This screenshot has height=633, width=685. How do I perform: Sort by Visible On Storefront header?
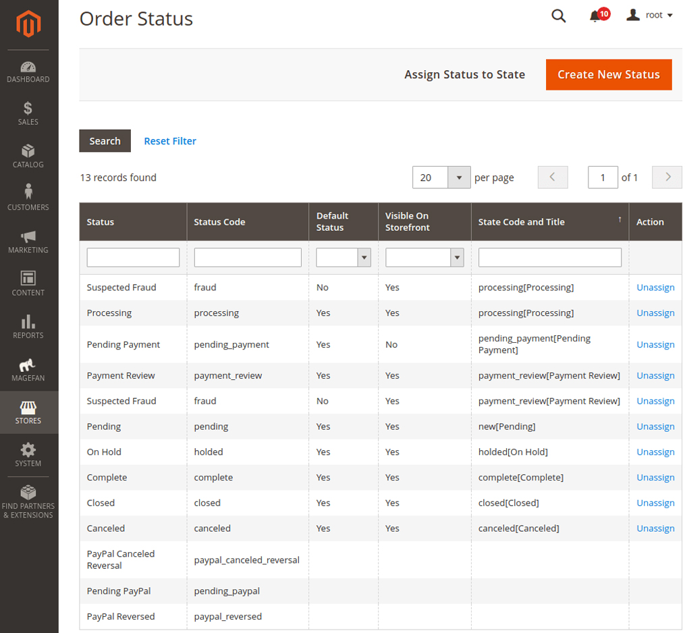tap(424, 222)
